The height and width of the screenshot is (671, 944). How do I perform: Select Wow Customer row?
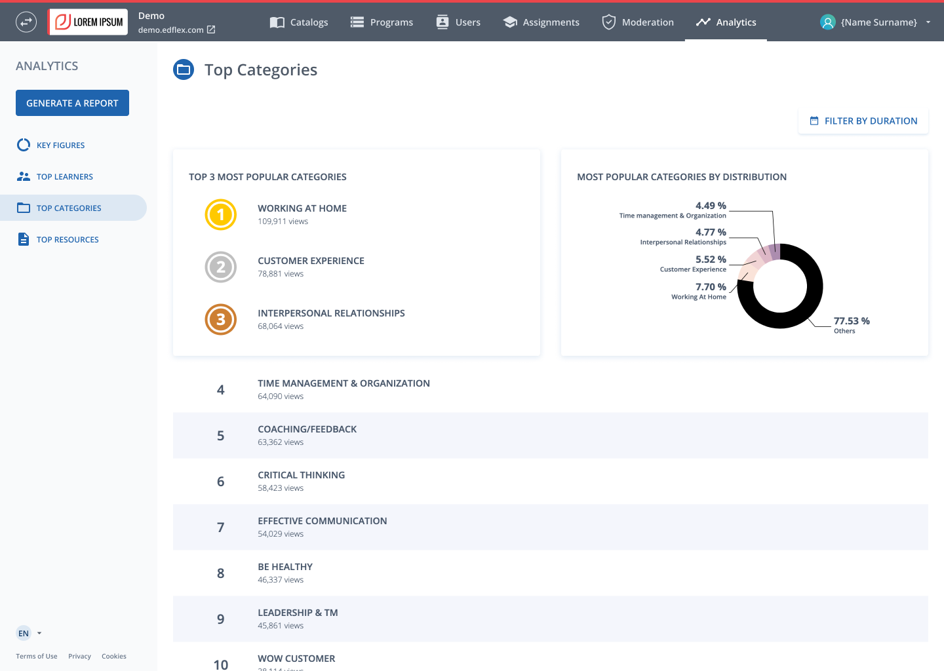point(551,657)
